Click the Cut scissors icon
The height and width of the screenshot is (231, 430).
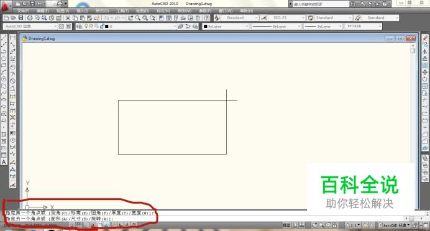pos(68,18)
